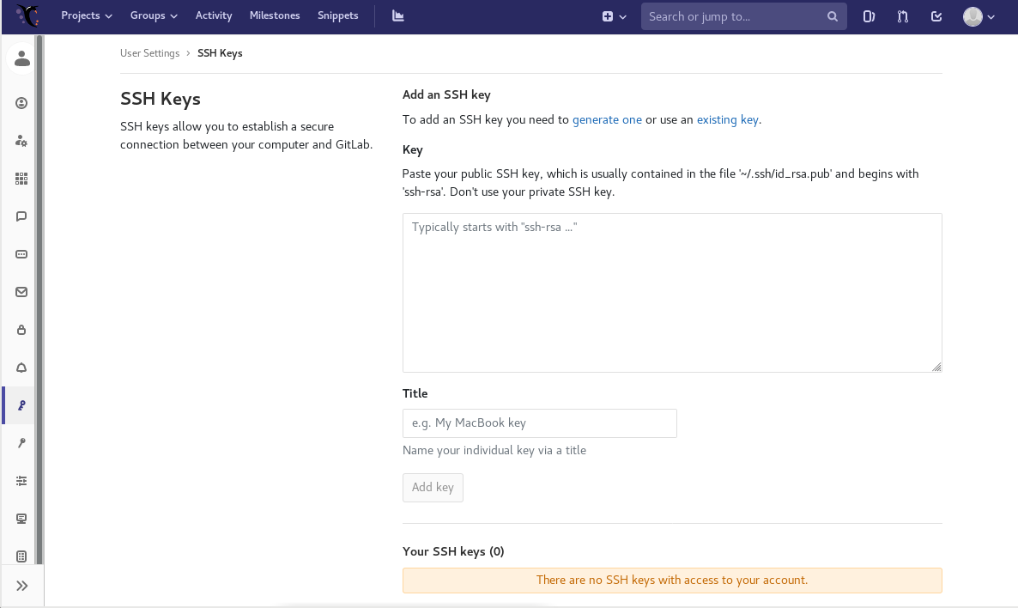Open Emails envelope icon in sidebar
Image resolution: width=1018 pixels, height=608 pixels.
coord(21,292)
